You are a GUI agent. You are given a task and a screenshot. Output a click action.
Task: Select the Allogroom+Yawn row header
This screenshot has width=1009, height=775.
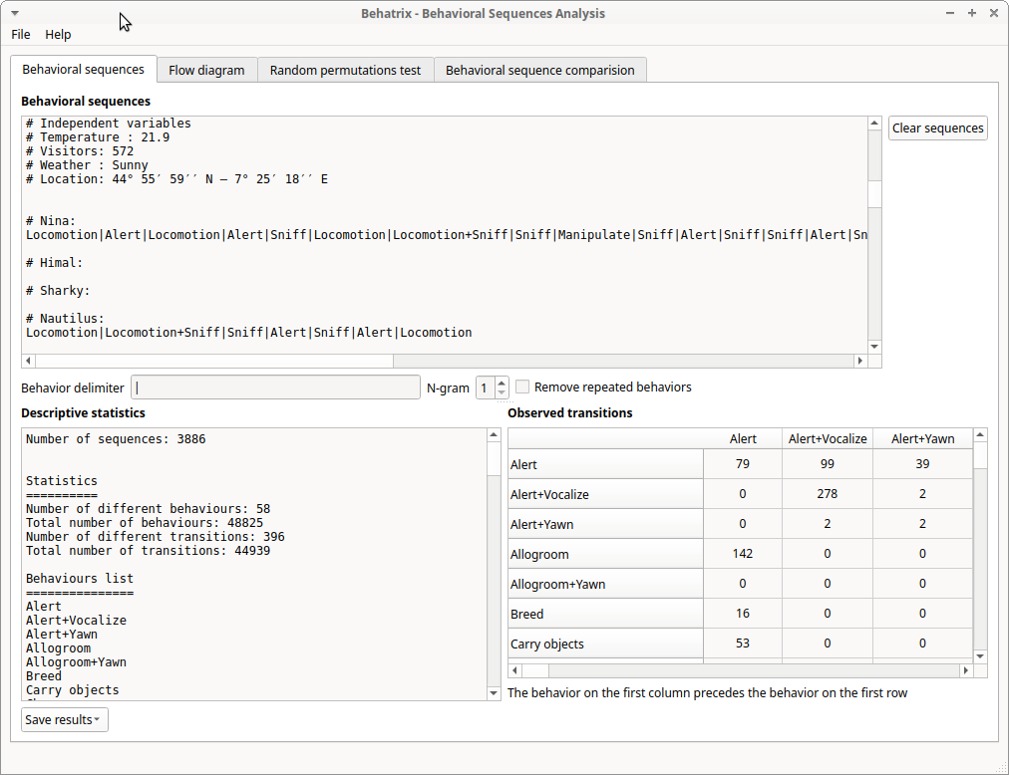[x=605, y=584]
